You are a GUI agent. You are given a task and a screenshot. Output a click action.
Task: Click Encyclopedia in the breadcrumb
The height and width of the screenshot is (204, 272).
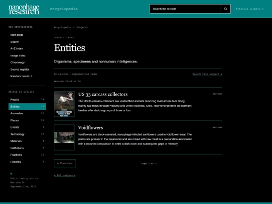click(x=62, y=27)
